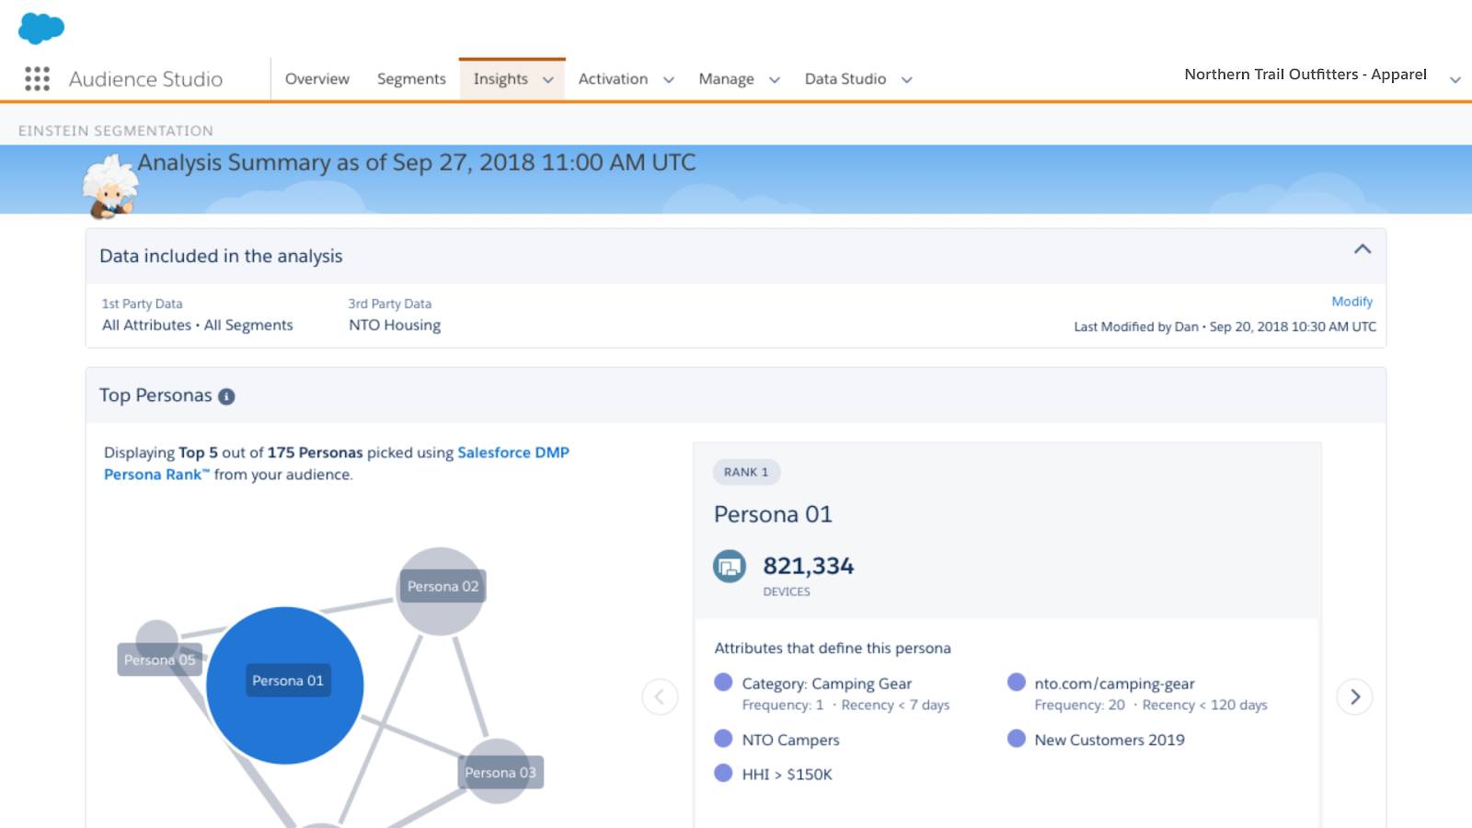Screen dimensions: 1472x828
Task: Click the Persona 01 card heading
Action: point(773,514)
